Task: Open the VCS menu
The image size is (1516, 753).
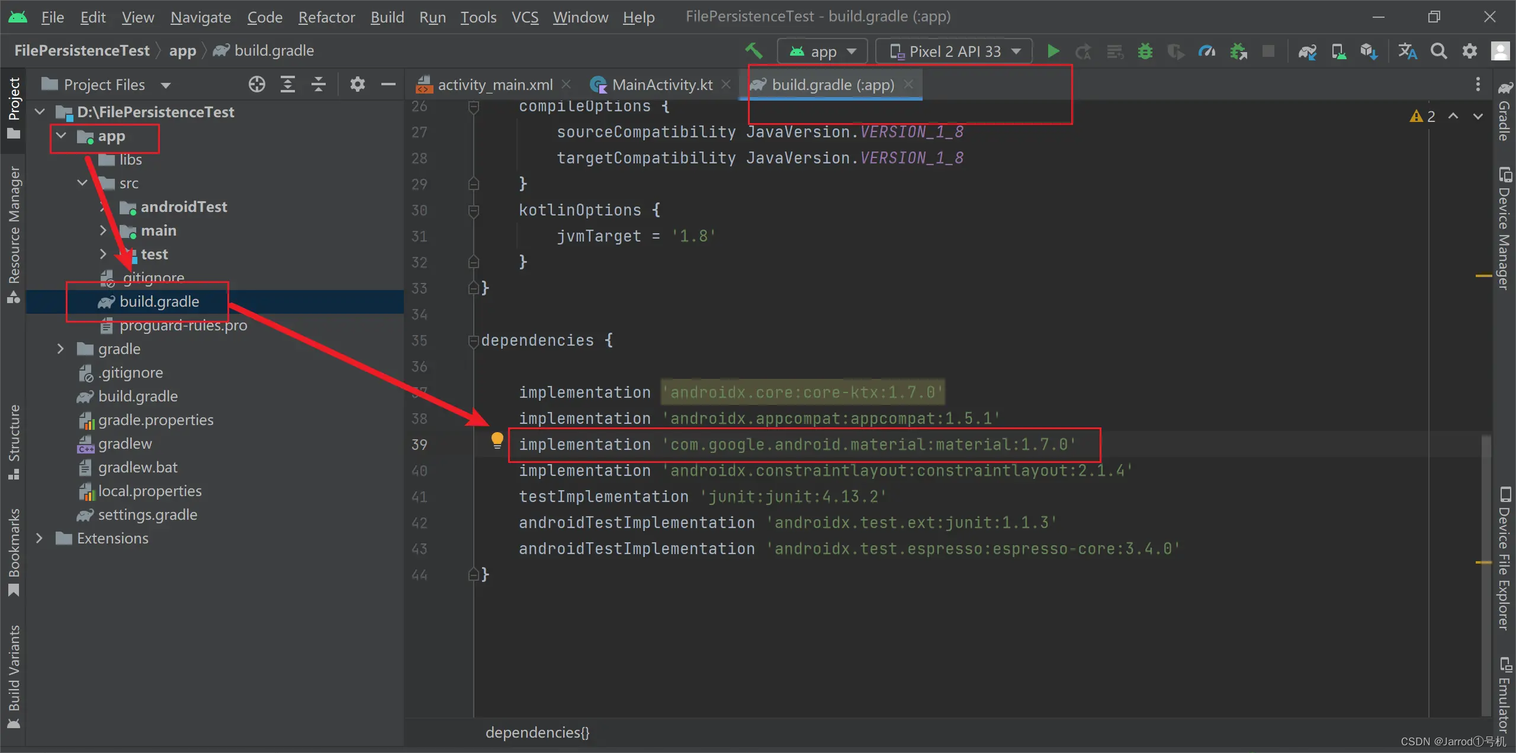Action: point(525,17)
